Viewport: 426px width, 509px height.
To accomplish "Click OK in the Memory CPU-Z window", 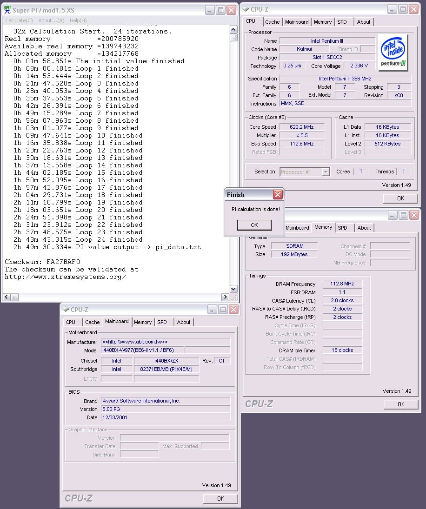I will [401, 404].
